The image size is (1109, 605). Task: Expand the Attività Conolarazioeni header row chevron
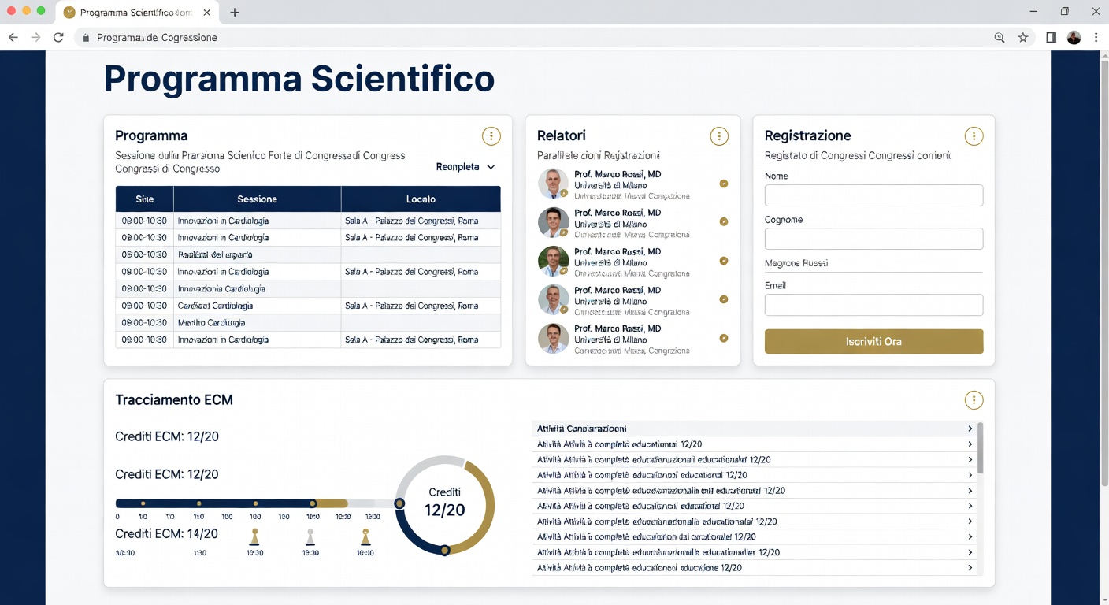970,429
